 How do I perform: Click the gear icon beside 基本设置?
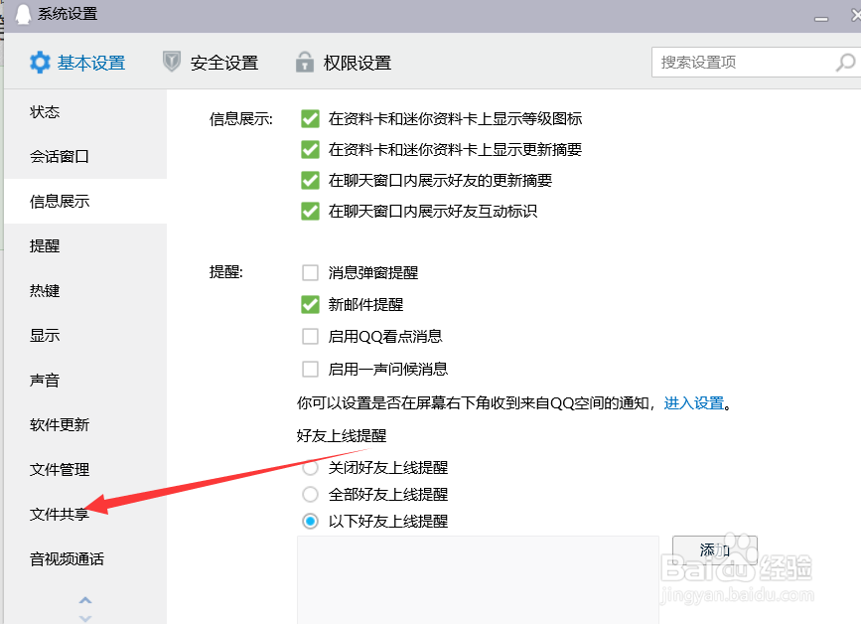[39, 62]
